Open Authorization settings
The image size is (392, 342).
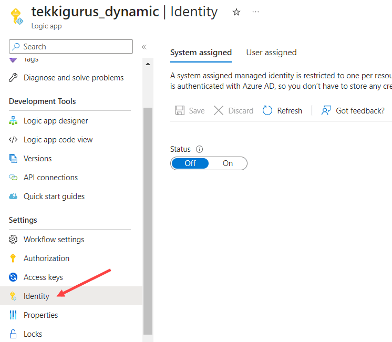pyautogui.click(x=46, y=258)
